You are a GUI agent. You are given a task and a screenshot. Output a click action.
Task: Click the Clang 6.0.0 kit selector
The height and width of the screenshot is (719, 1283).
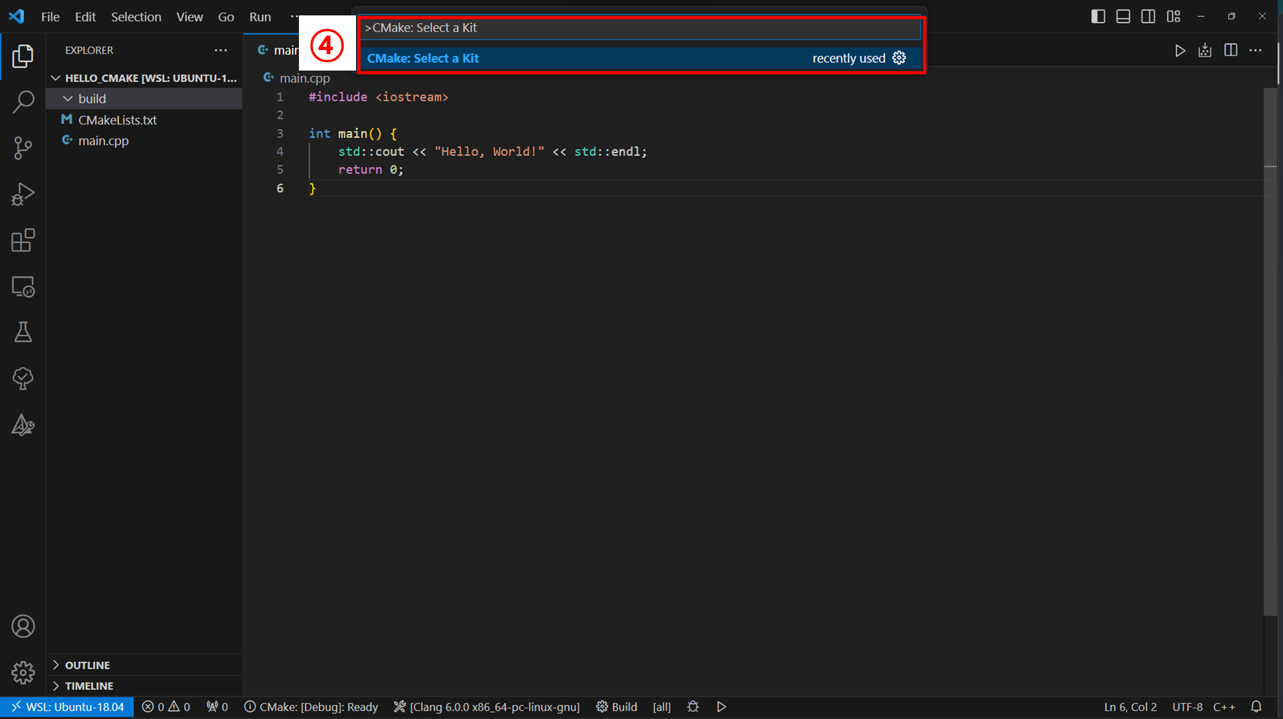pos(488,707)
